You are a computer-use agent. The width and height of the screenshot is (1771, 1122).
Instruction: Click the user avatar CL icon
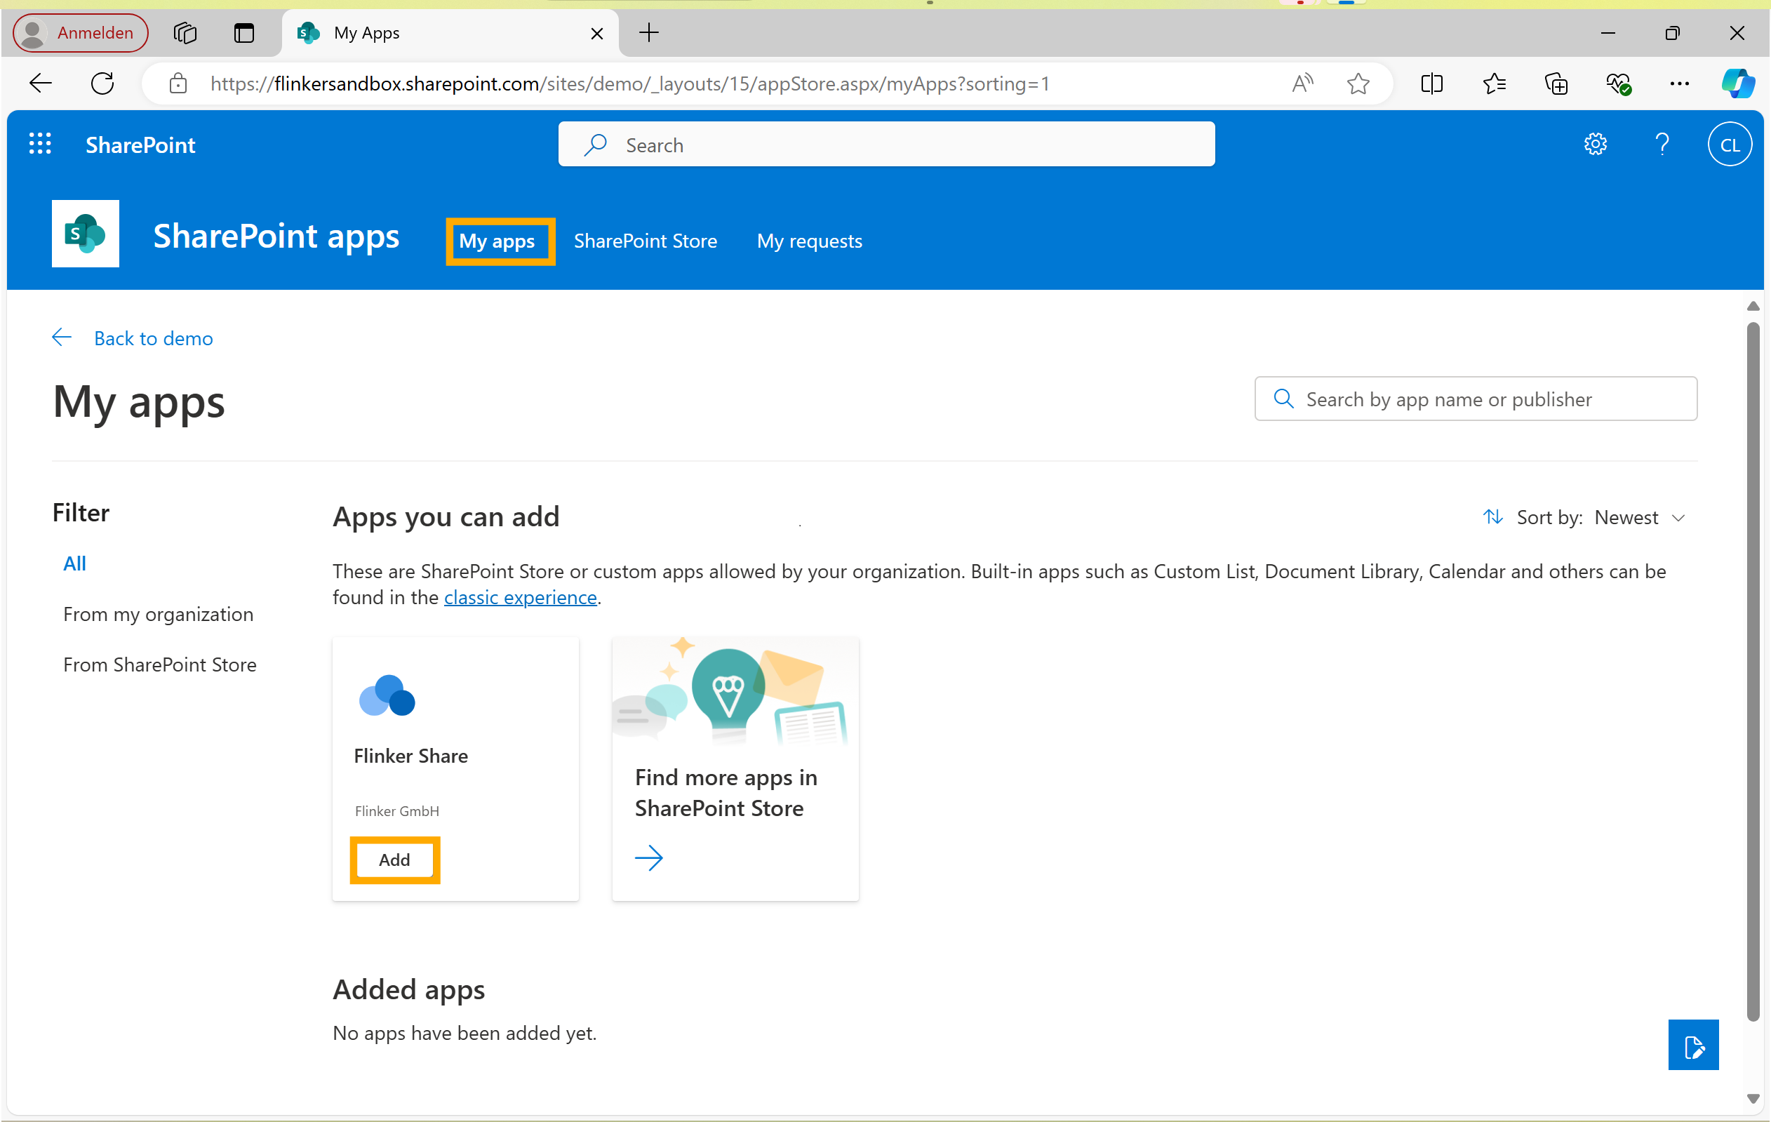1730,145
